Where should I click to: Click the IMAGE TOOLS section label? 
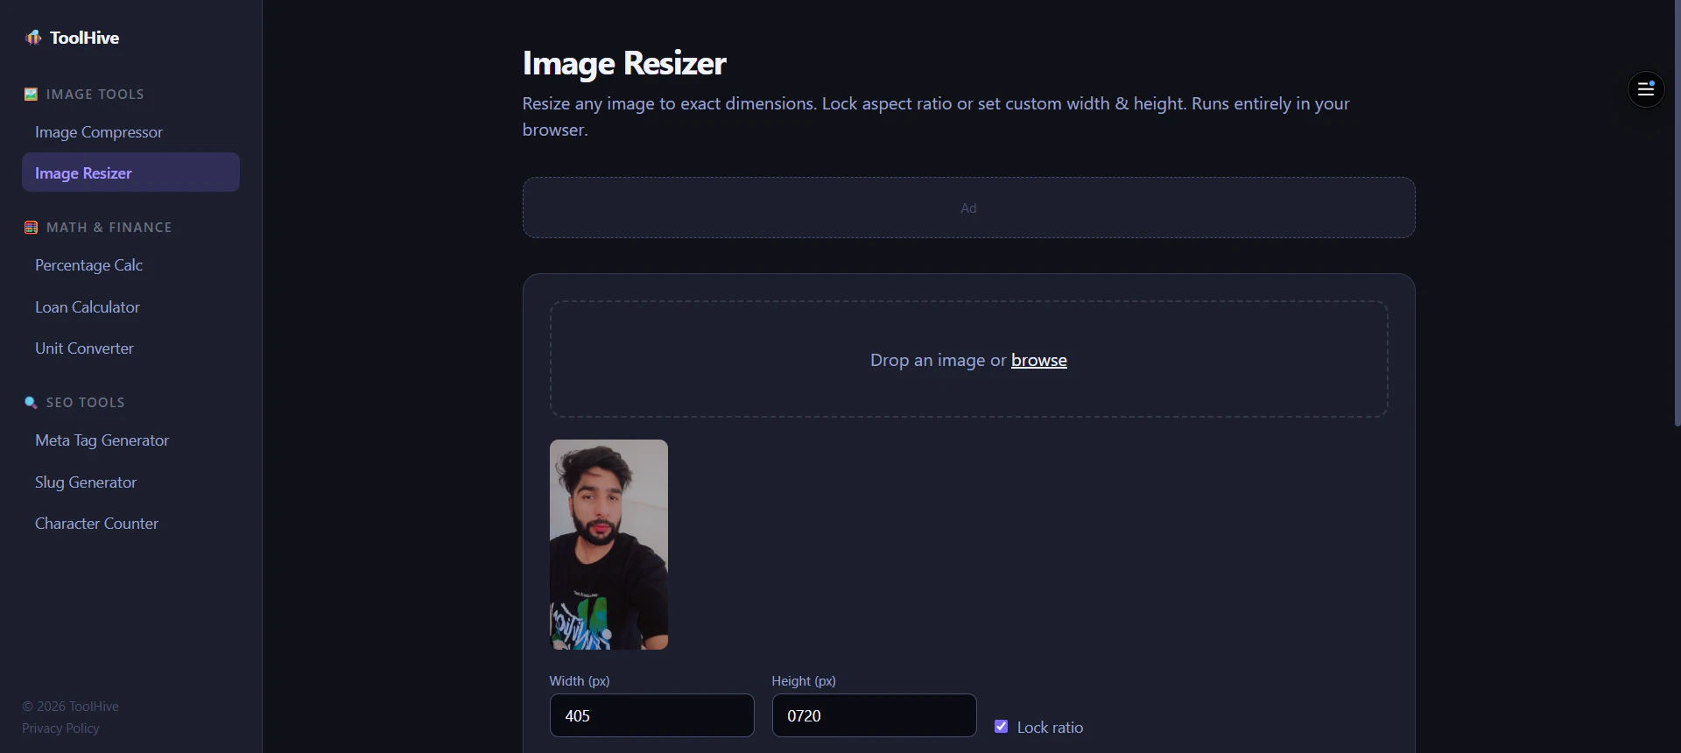click(x=95, y=95)
